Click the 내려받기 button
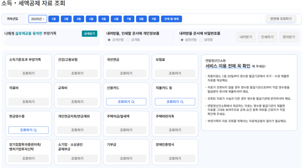The width and height of the screenshot is (302, 168). point(246,37)
